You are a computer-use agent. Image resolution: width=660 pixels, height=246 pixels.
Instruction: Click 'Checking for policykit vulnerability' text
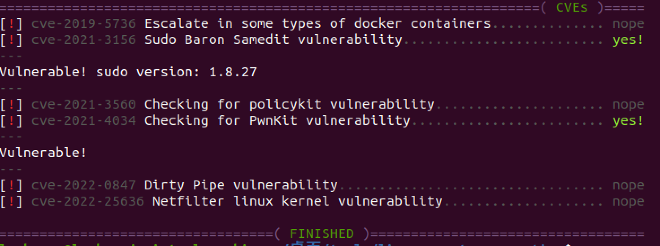[289, 104]
